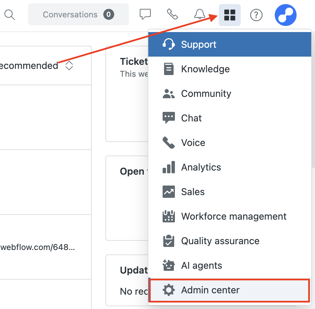Open the Conversations button
315x309 pixels.
(78, 14)
